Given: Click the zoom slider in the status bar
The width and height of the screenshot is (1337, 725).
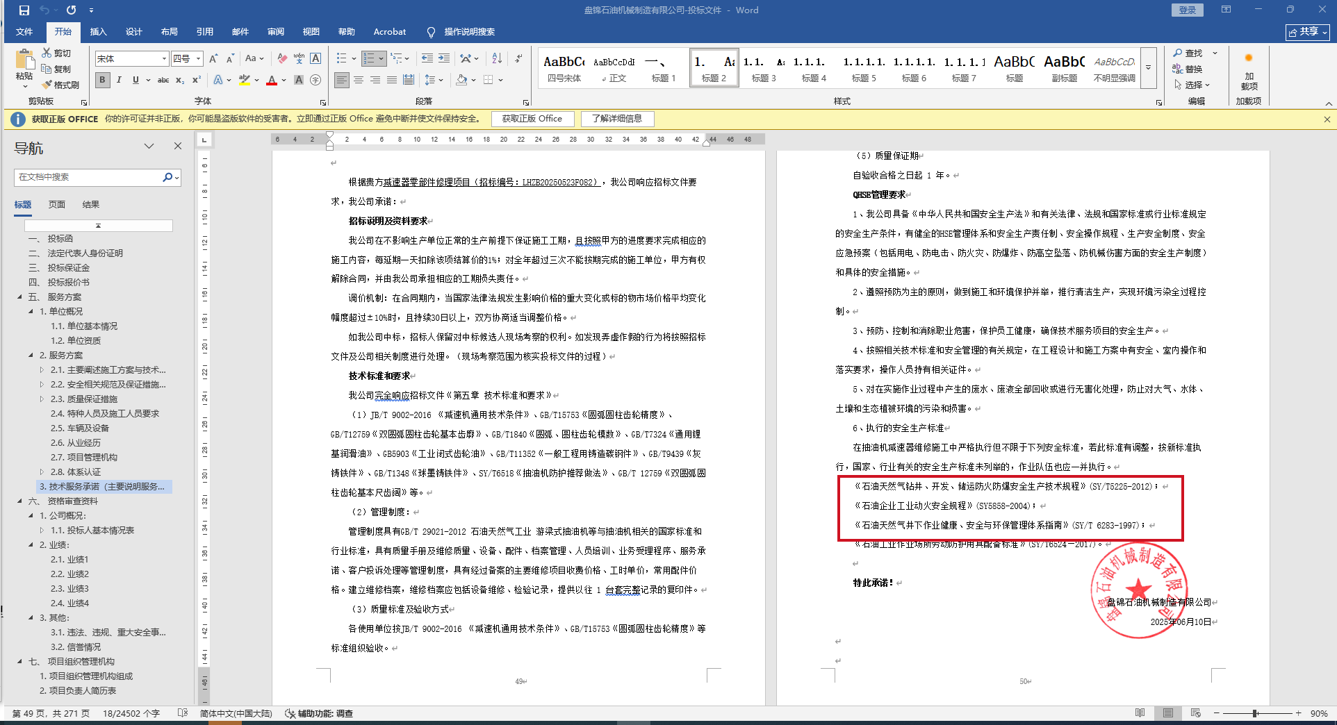Looking at the screenshot, I should [x=1259, y=713].
